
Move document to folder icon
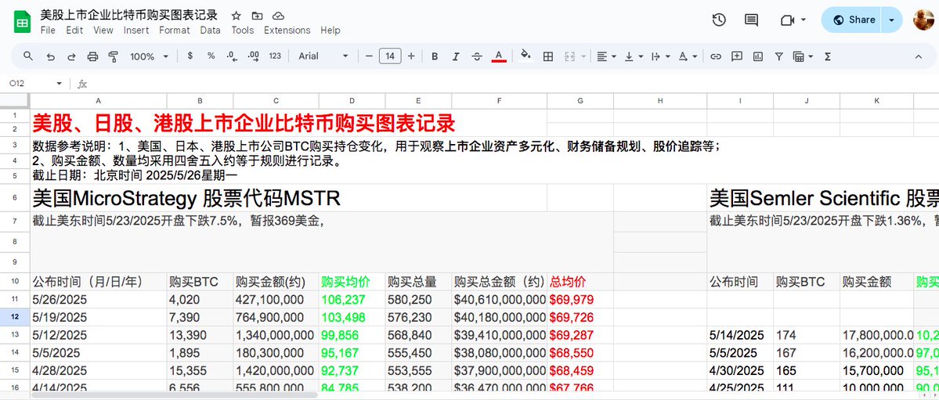(x=257, y=16)
